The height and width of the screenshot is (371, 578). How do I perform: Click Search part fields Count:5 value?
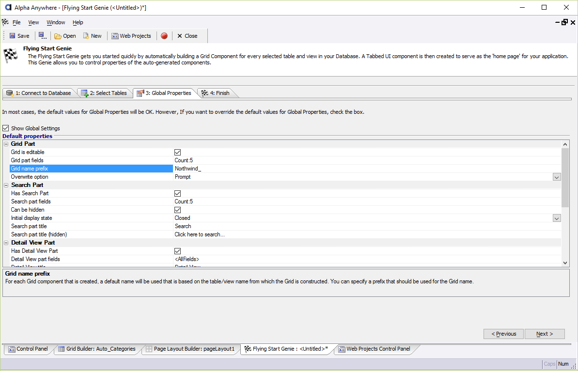184,201
